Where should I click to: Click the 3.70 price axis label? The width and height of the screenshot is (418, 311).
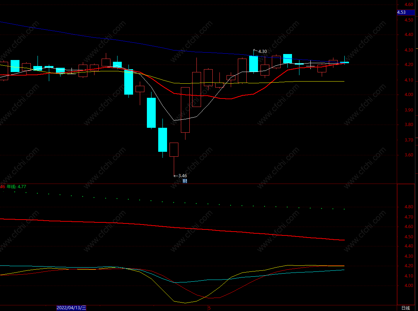tap(409, 140)
